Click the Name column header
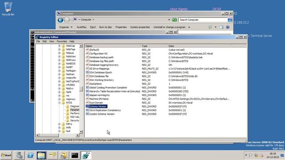Image resolution: width=285 pixels, height=160 pixels. 113,46
